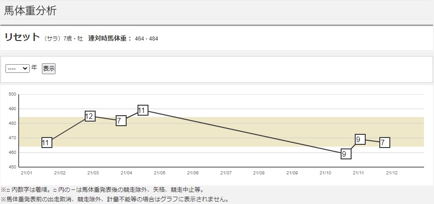Open the year selection dropdown
434x204 pixels.
(x=17, y=68)
